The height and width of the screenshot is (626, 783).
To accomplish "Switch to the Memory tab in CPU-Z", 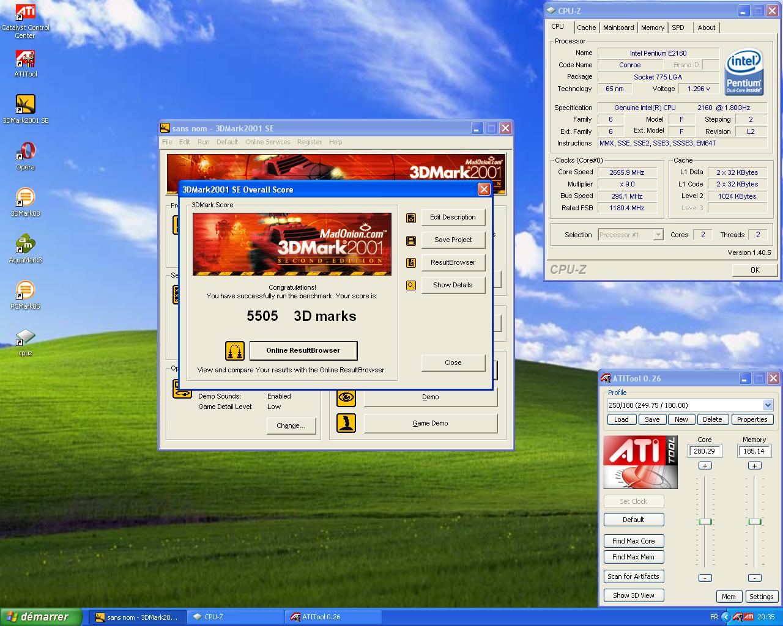I will [653, 28].
